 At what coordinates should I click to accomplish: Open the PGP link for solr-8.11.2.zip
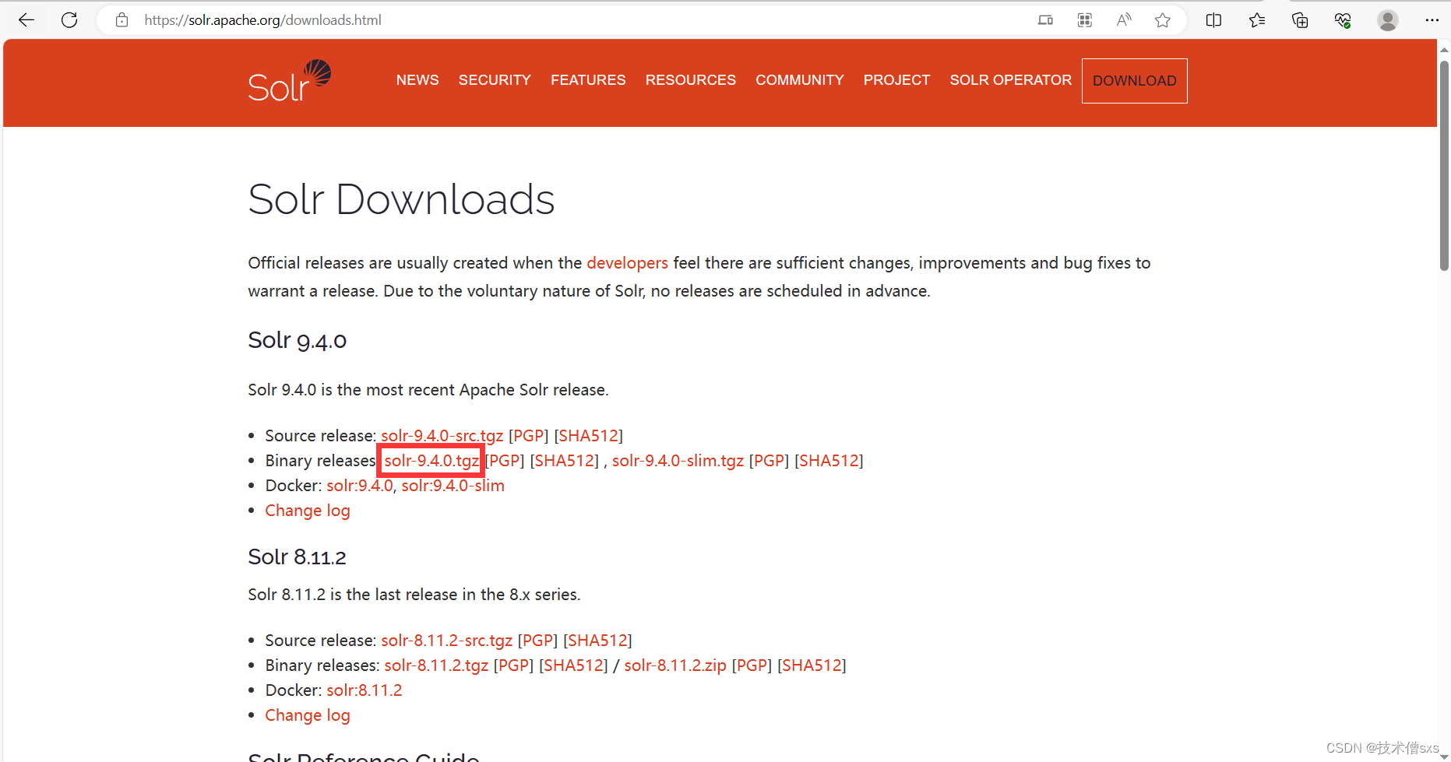click(x=752, y=665)
